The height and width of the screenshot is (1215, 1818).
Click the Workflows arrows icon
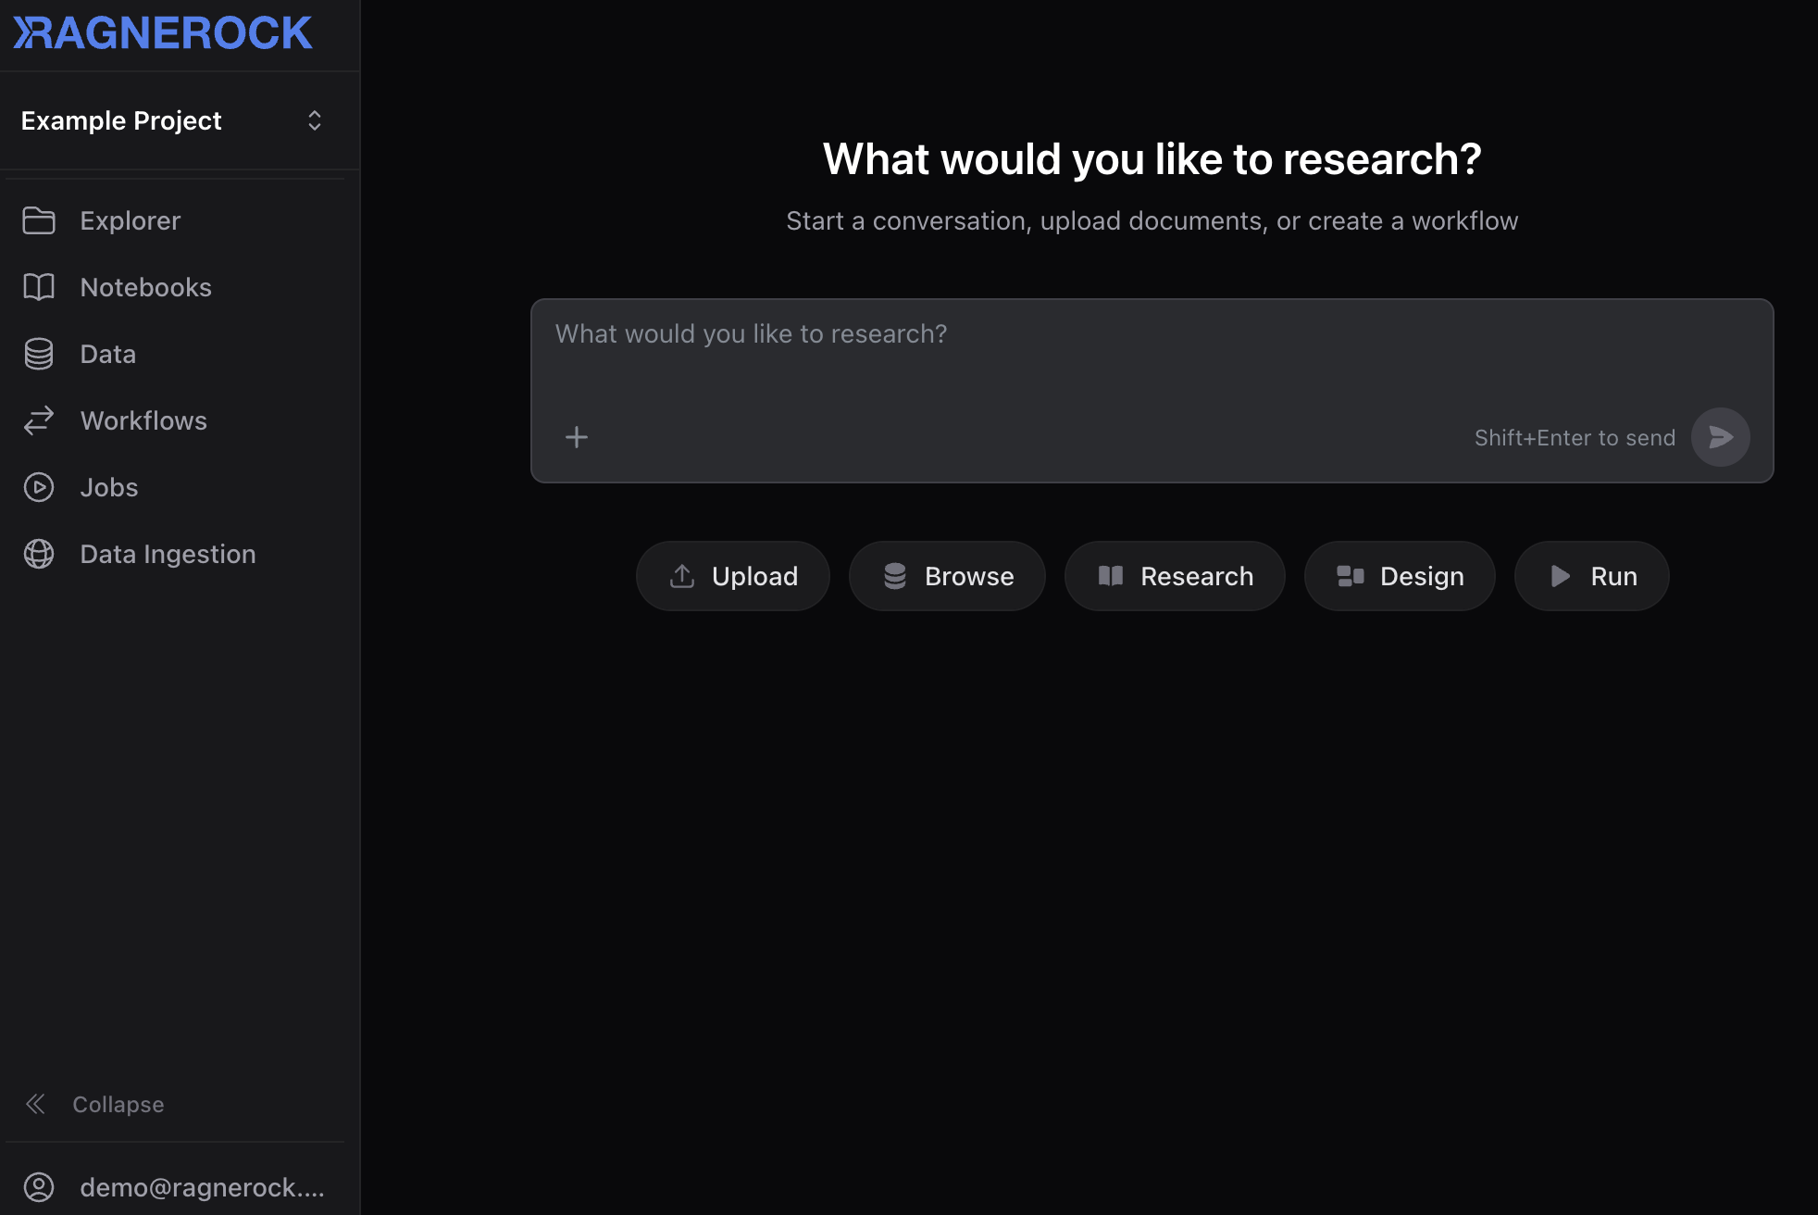pos(39,420)
